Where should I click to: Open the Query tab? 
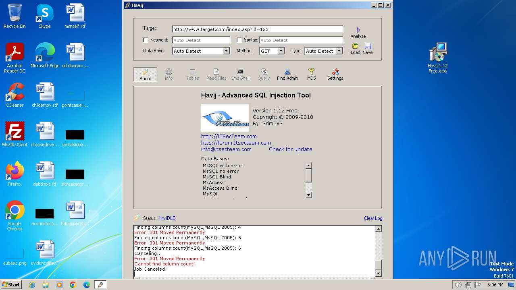(x=264, y=75)
